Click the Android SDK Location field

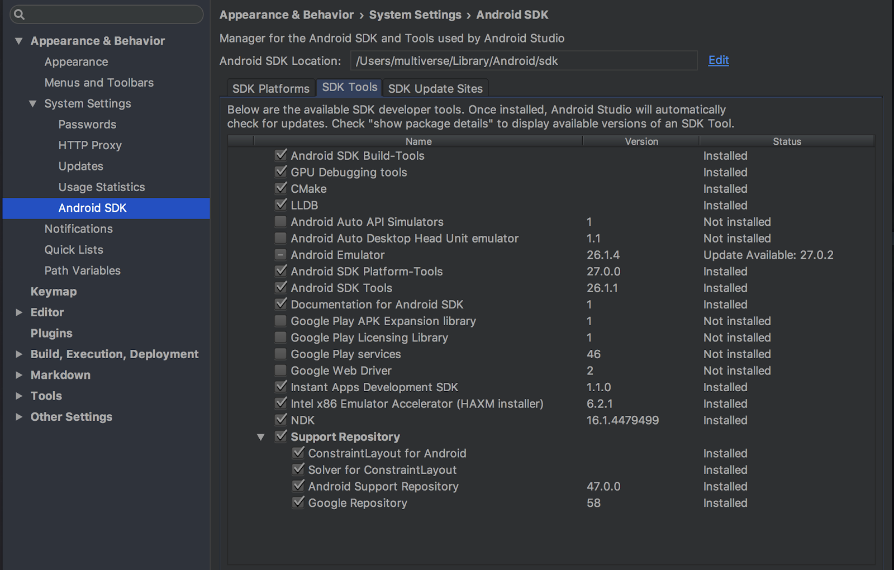(x=524, y=61)
